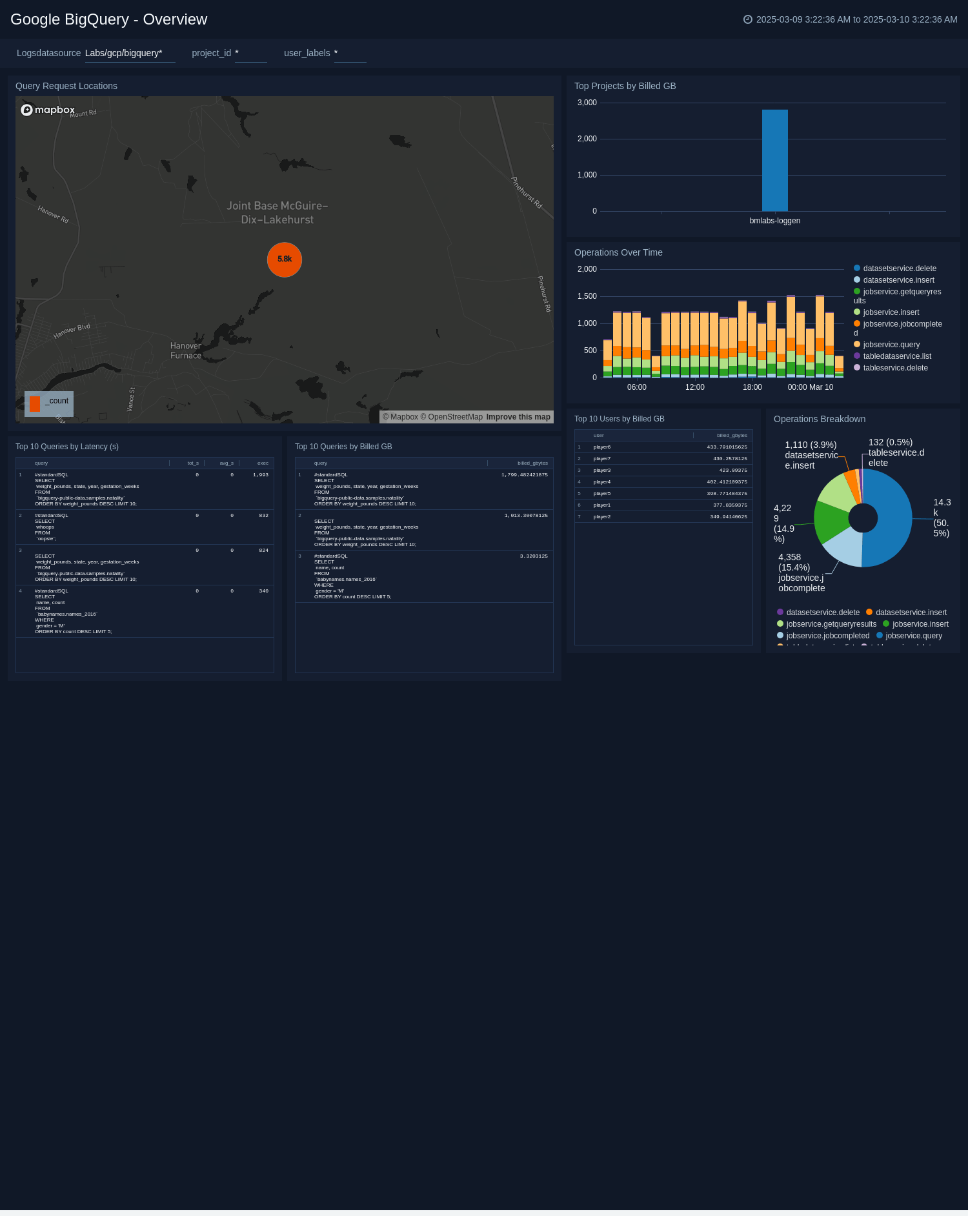Click the clock icon beside the time range
This screenshot has width=968, height=1216.
coord(748,19)
